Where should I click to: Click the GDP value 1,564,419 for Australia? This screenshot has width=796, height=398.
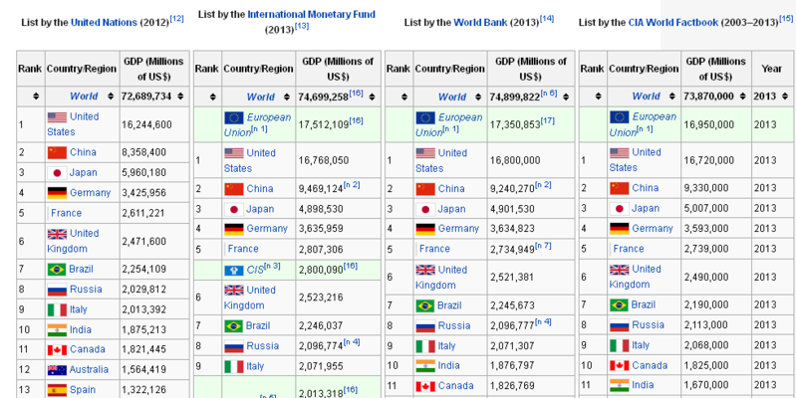pyautogui.click(x=143, y=369)
